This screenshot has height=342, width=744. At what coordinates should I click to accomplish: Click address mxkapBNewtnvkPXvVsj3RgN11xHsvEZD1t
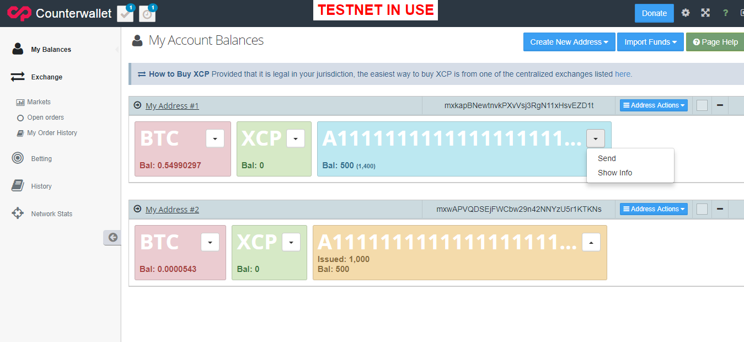[519, 105]
